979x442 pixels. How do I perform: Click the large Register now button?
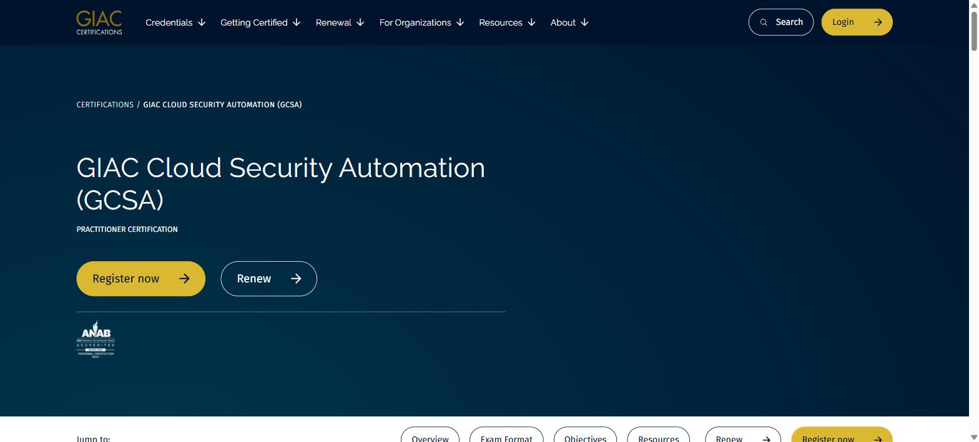coord(141,279)
